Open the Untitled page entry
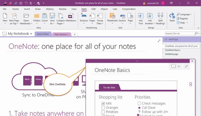 click(171, 54)
